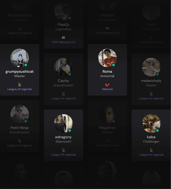The height and width of the screenshot is (189, 171).
Task: Follow League of Legends link under grumpysushicat
Action: 20,89
